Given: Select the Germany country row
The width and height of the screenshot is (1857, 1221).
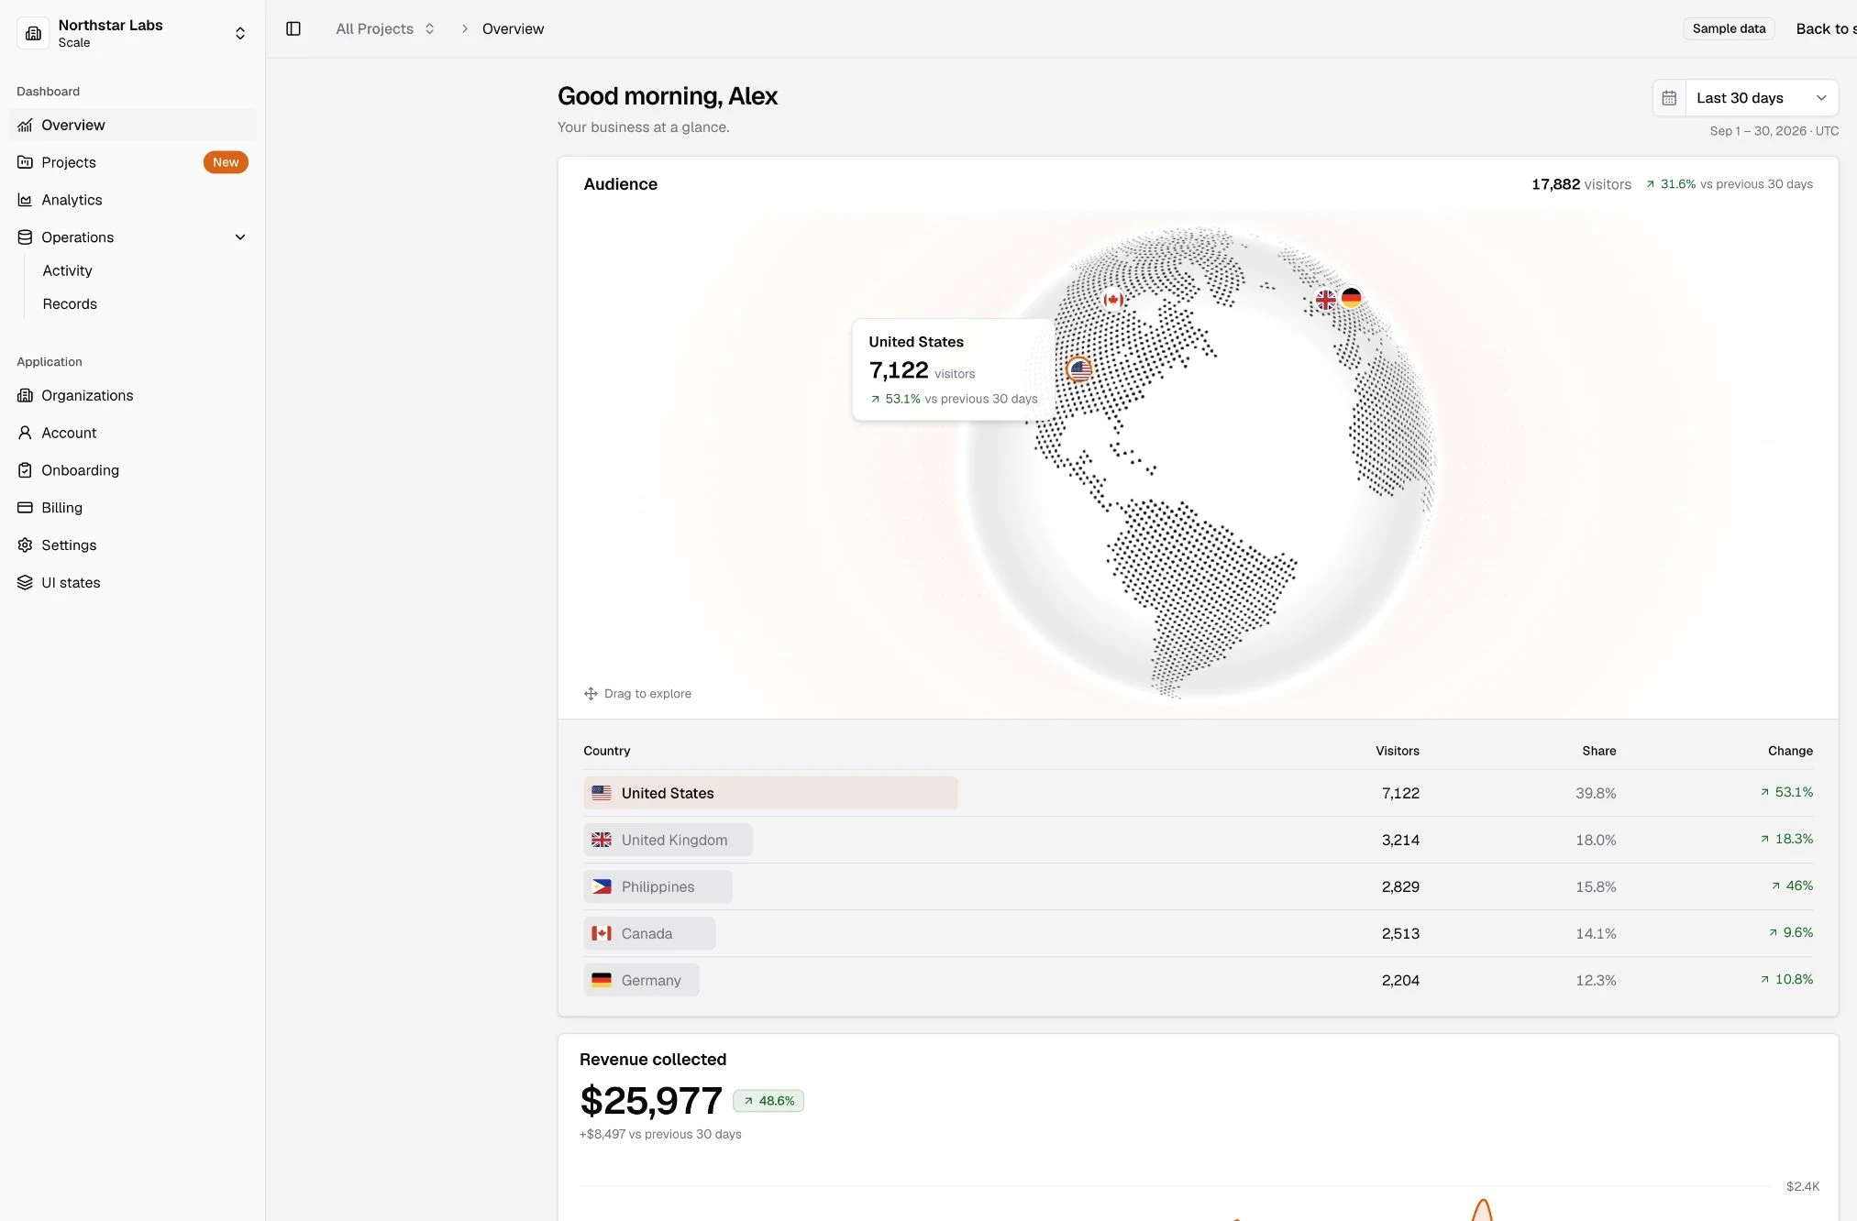Looking at the screenshot, I should click(1198, 980).
